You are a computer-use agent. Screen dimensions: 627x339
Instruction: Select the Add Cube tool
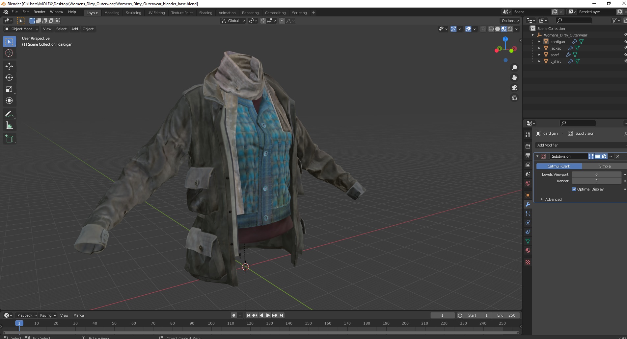[9, 139]
